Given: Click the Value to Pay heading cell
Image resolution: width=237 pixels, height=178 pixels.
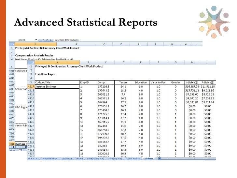Looking at the screenshot, I should point(158,82).
